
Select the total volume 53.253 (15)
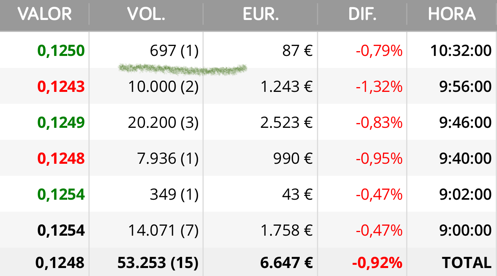[158, 262]
